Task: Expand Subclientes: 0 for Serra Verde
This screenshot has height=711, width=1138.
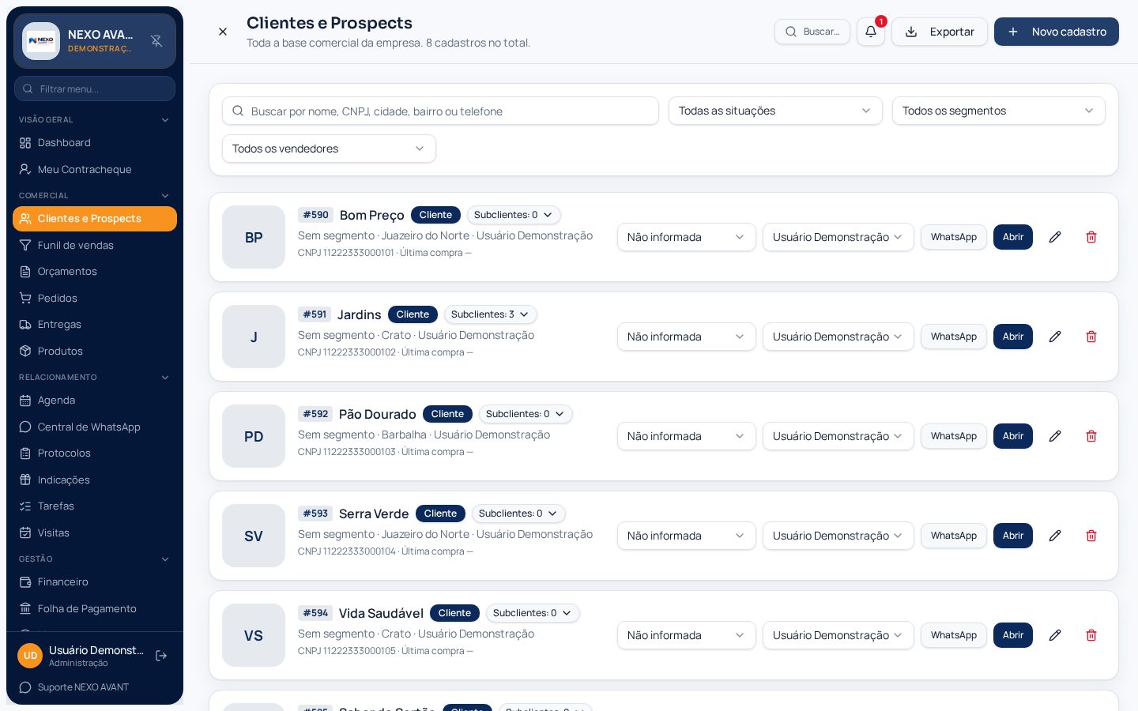Action: [x=518, y=513]
